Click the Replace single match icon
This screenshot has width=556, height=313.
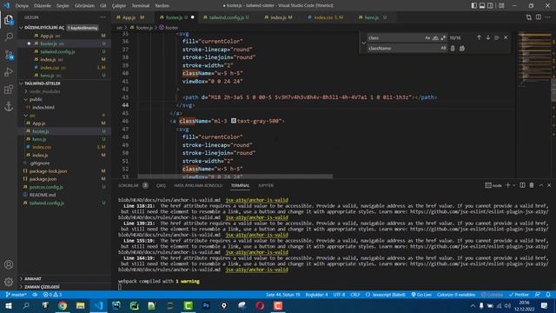(453, 49)
